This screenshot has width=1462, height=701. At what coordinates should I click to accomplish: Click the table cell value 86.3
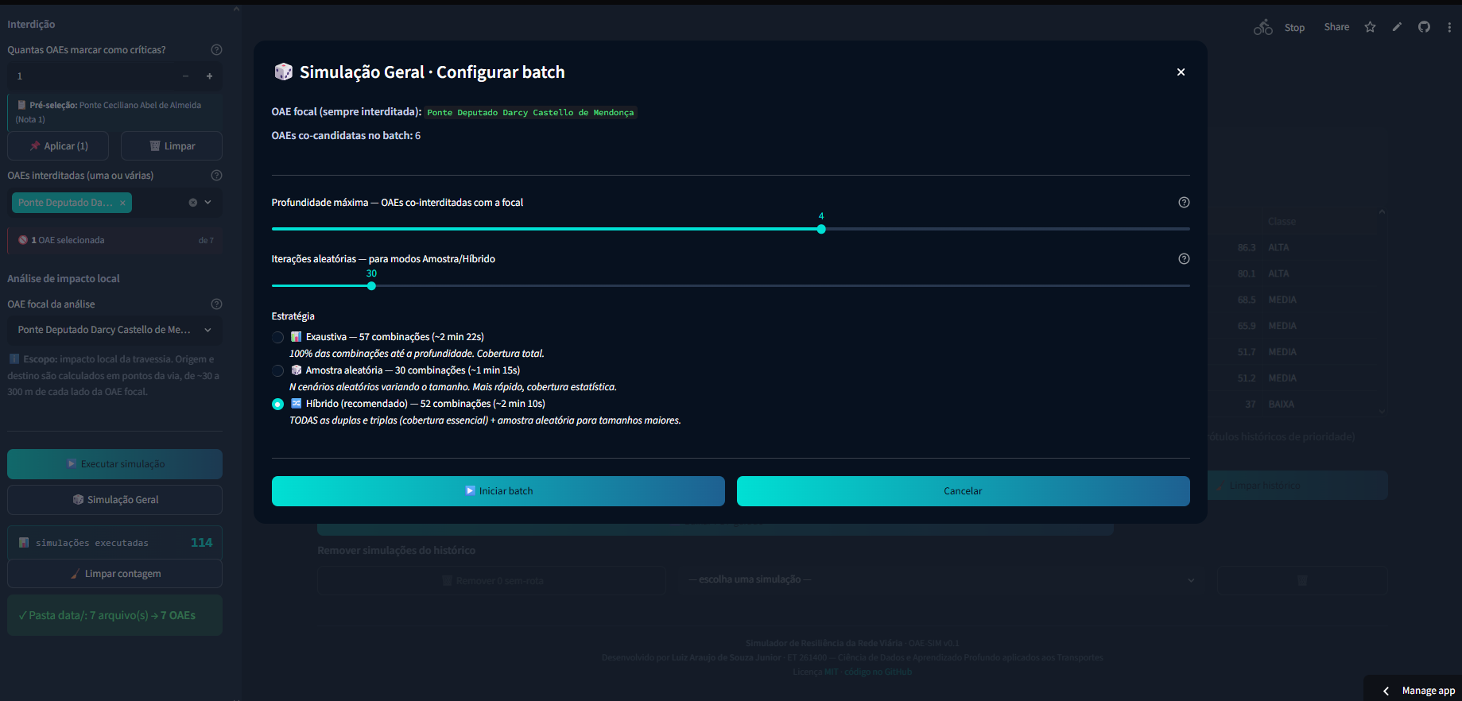[1246, 248]
